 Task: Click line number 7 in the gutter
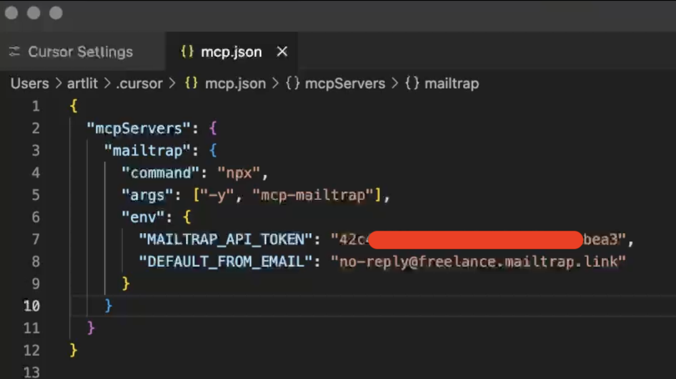click(x=35, y=239)
